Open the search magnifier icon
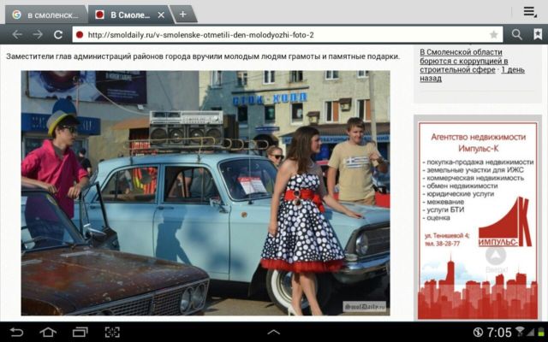Screen dimensions: 548x342 [516, 34]
